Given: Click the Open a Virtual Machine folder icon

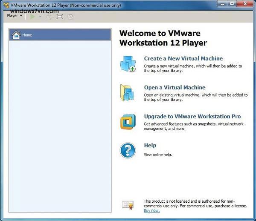Looking at the screenshot, I should pos(127,93).
